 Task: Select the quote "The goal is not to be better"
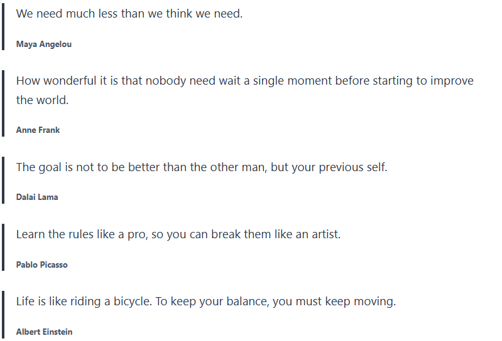[x=201, y=167]
